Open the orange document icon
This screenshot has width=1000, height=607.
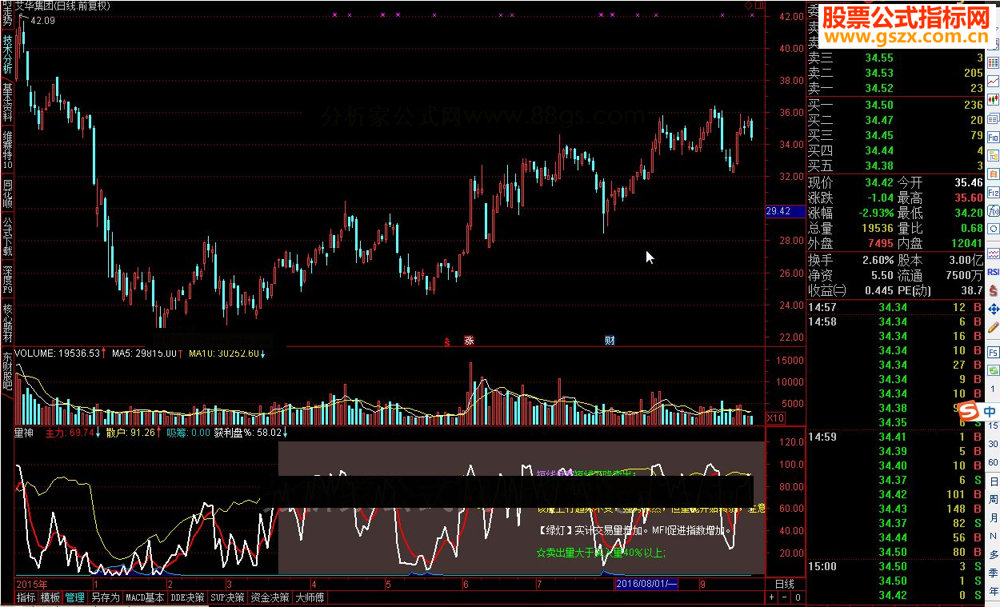pos(994,174)
